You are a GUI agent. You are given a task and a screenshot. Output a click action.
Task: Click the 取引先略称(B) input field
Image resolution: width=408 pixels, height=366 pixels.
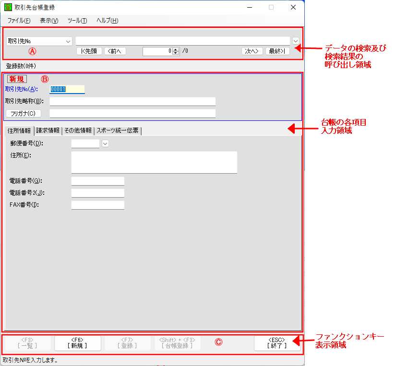(x=132, y=101)
